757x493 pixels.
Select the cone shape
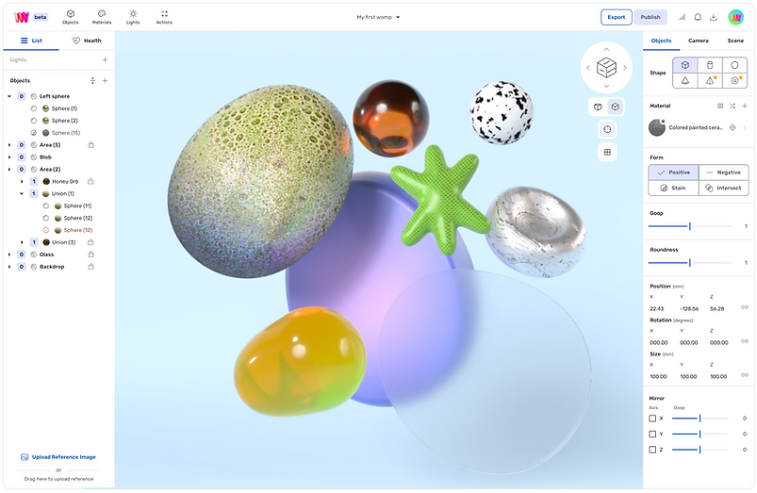[685, 81]
